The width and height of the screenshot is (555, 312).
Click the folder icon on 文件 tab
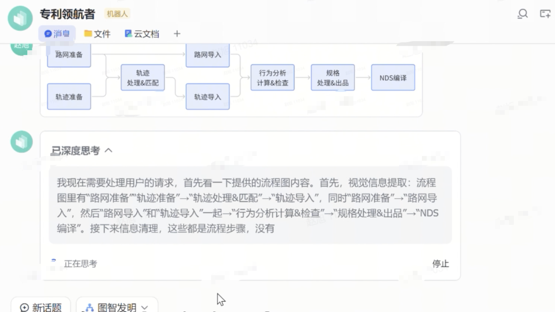[x=87, y=34]
